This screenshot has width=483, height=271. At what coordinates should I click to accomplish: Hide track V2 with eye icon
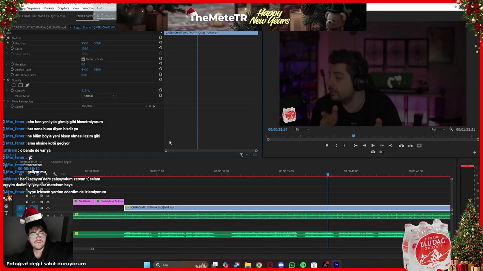click(48, 202)
